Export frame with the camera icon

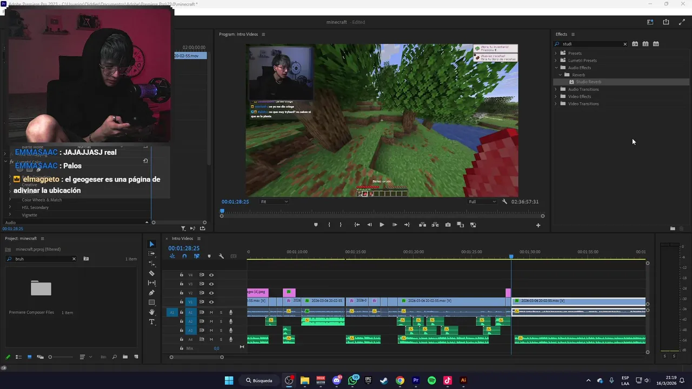point(448,225)
